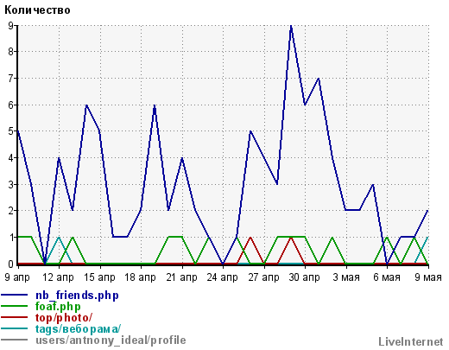Click the Количество chart title

(37, 10)
